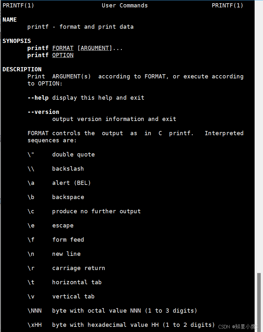Click the underlined FORMAT word in synopsis
The width and height of the screenshot is (263, 332).
click(x=63, y=48)
